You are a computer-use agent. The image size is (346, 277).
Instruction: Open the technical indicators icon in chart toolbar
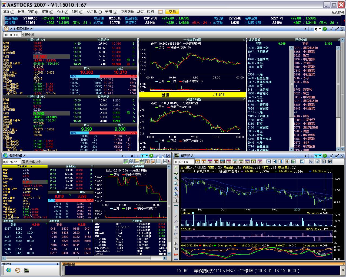point(311,161)
